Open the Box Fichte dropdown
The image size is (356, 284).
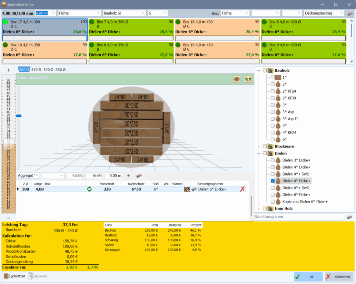tap(247, 13)
